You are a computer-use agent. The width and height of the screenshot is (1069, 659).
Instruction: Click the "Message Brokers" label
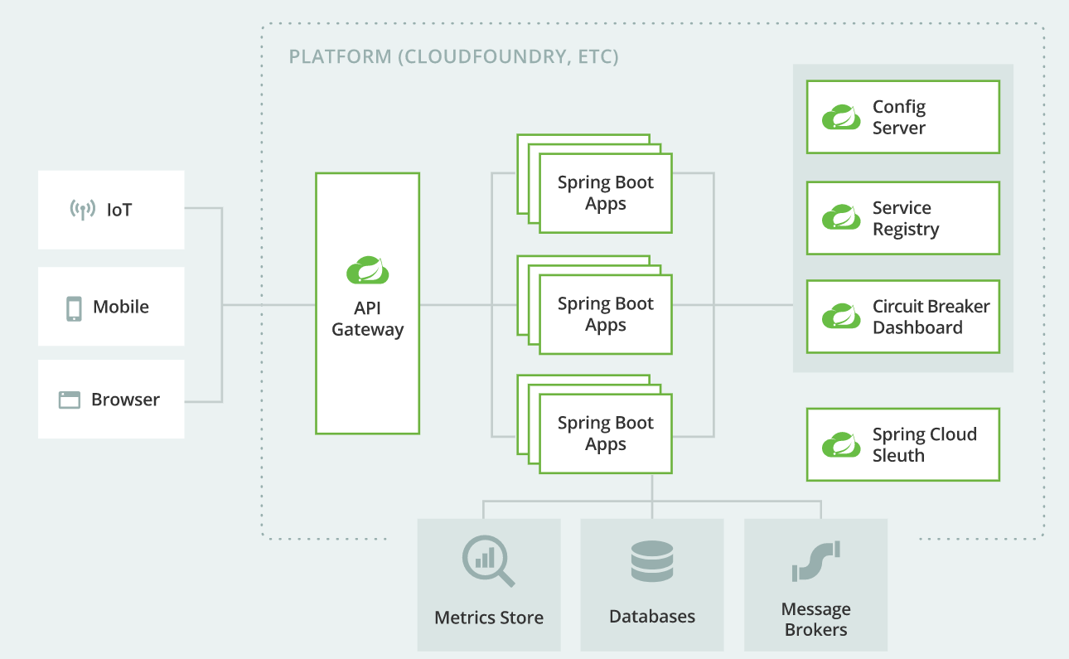816,619
